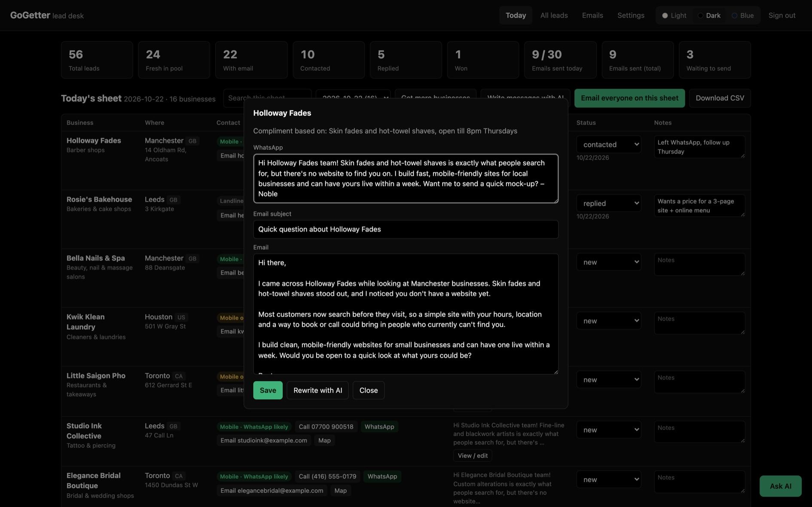812x507 pixels.
Task: Click View / edit for Studio Ink Collective
Action: [x=473, y=455]
